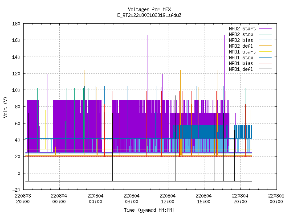Screen dimensions: 285x214
Task: Click the y-axis tick label 180
Action: [x=16, y=24]
